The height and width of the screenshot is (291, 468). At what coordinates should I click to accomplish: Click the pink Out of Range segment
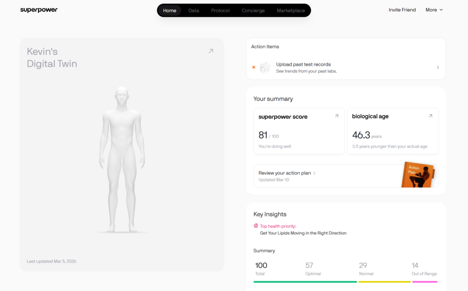[425, 282]
